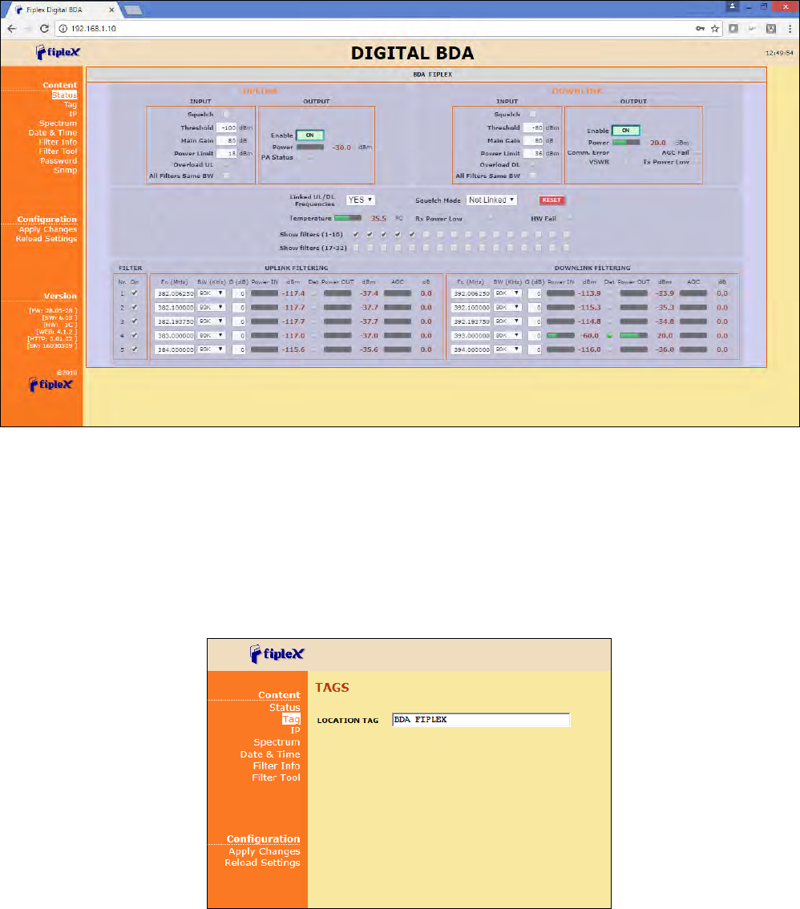This screenshot has width=800, height=909.
Task: Open downlink BW dropdown for 393.000000
Action: [507, 336]
